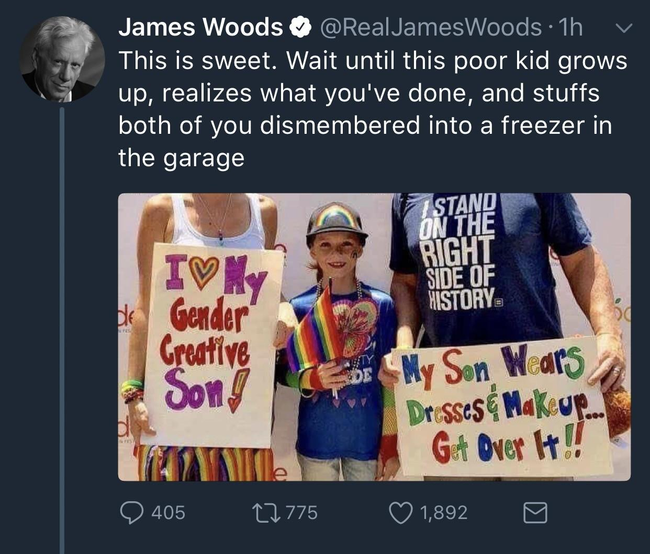The width and height of the screenshot is (650, 554).
Task: Click the "Gender Creative Son" sign in photo
Action: click(x=213, y=345)
